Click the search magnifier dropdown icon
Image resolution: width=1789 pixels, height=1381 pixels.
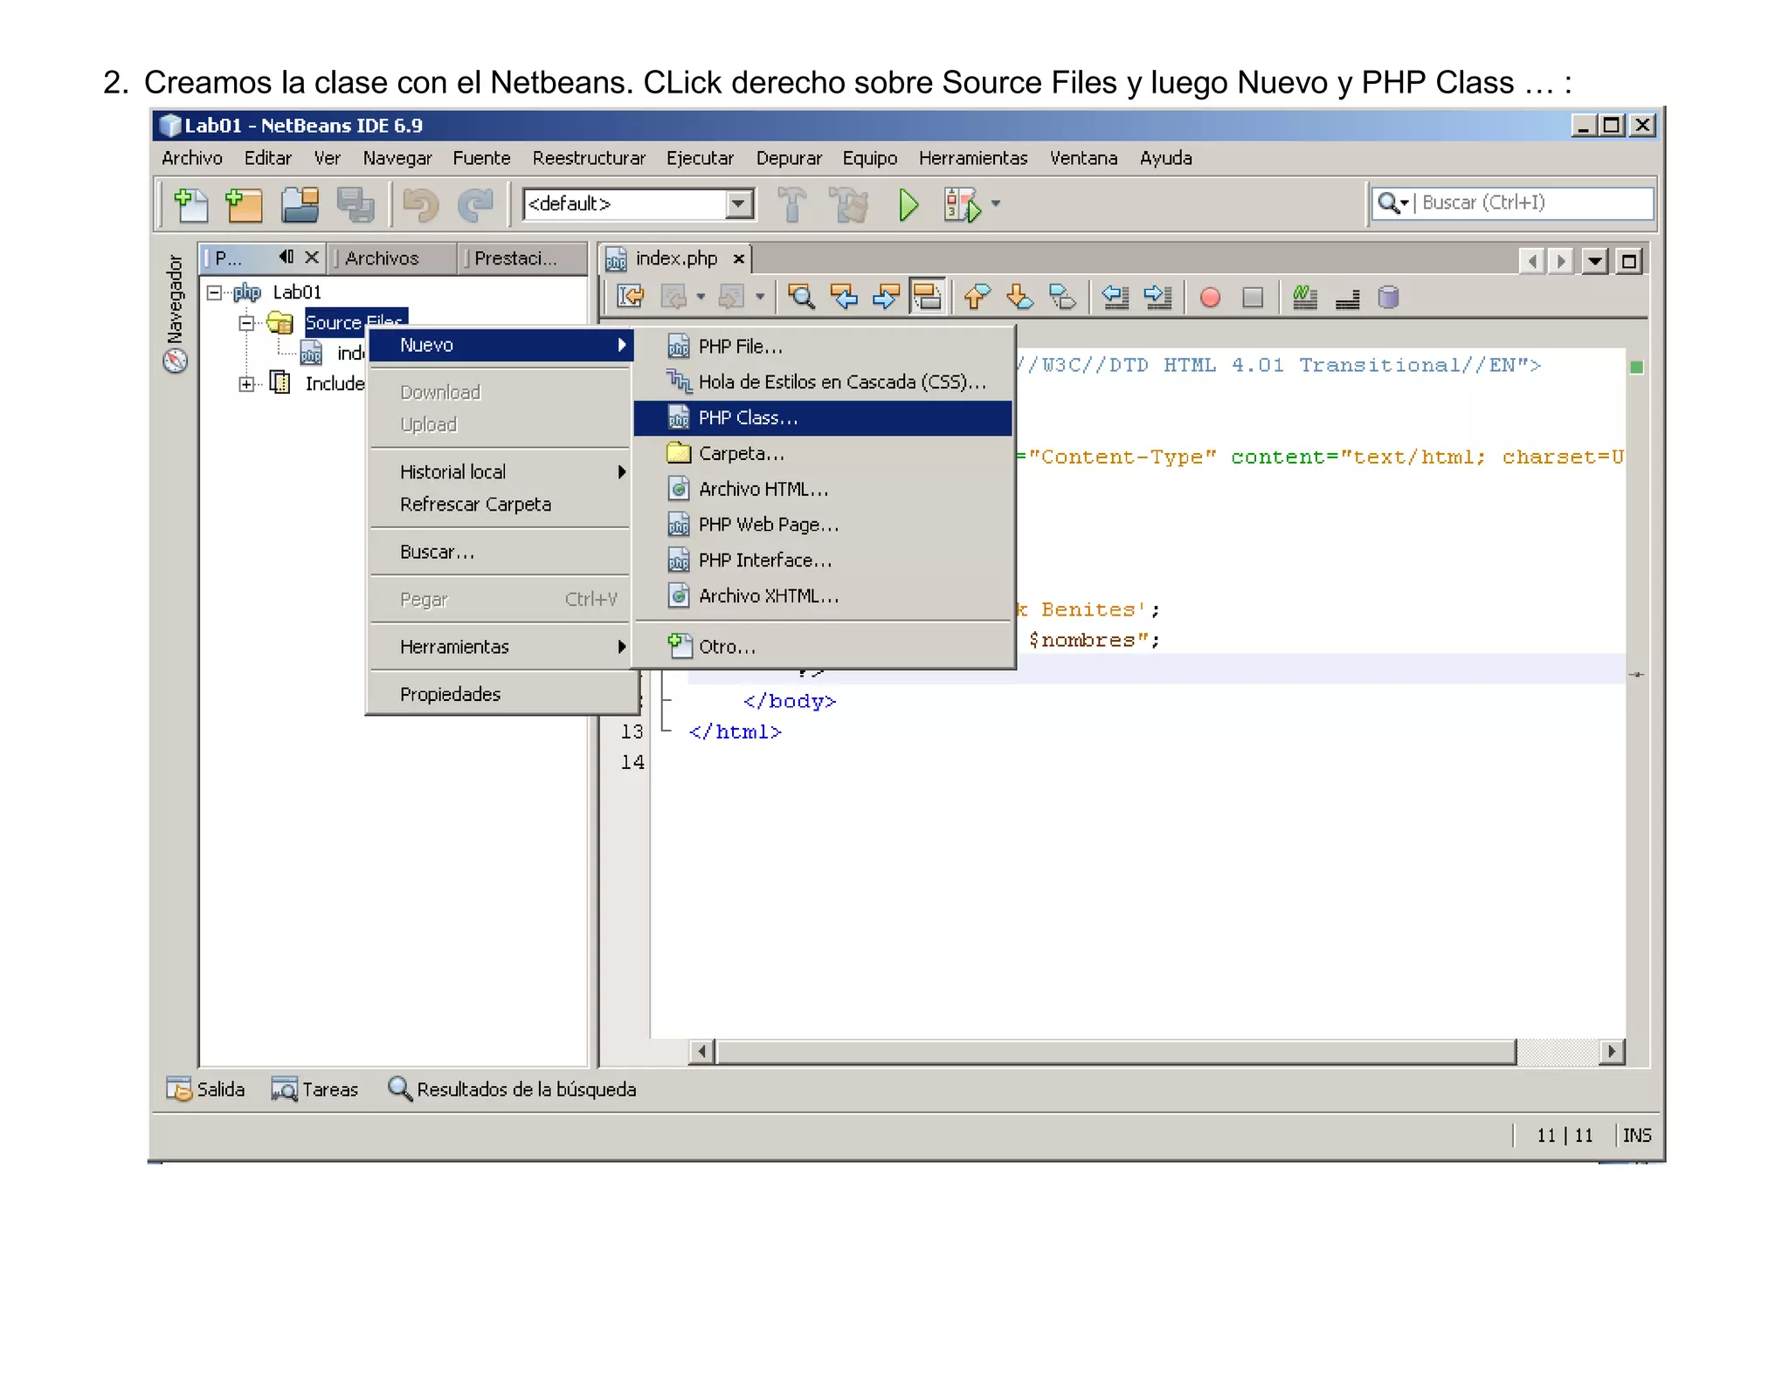pyautogui.click(x=1392, y=203)
